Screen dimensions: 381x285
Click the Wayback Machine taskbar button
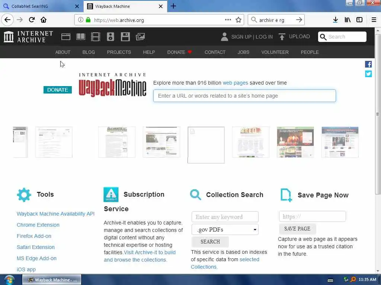(x=52, y=280)
